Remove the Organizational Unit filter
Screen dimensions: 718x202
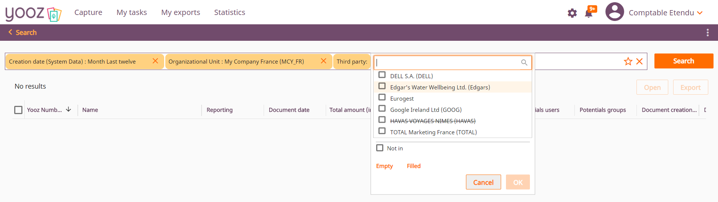point(323,61)
